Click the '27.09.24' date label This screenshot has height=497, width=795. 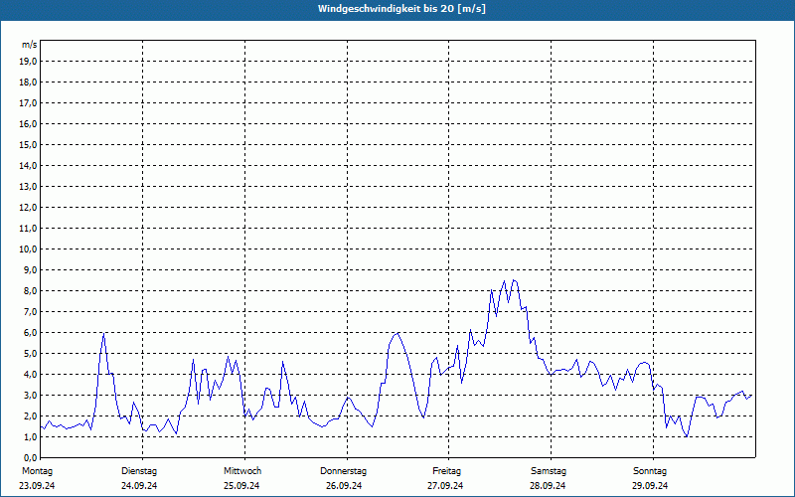point(445,486)
